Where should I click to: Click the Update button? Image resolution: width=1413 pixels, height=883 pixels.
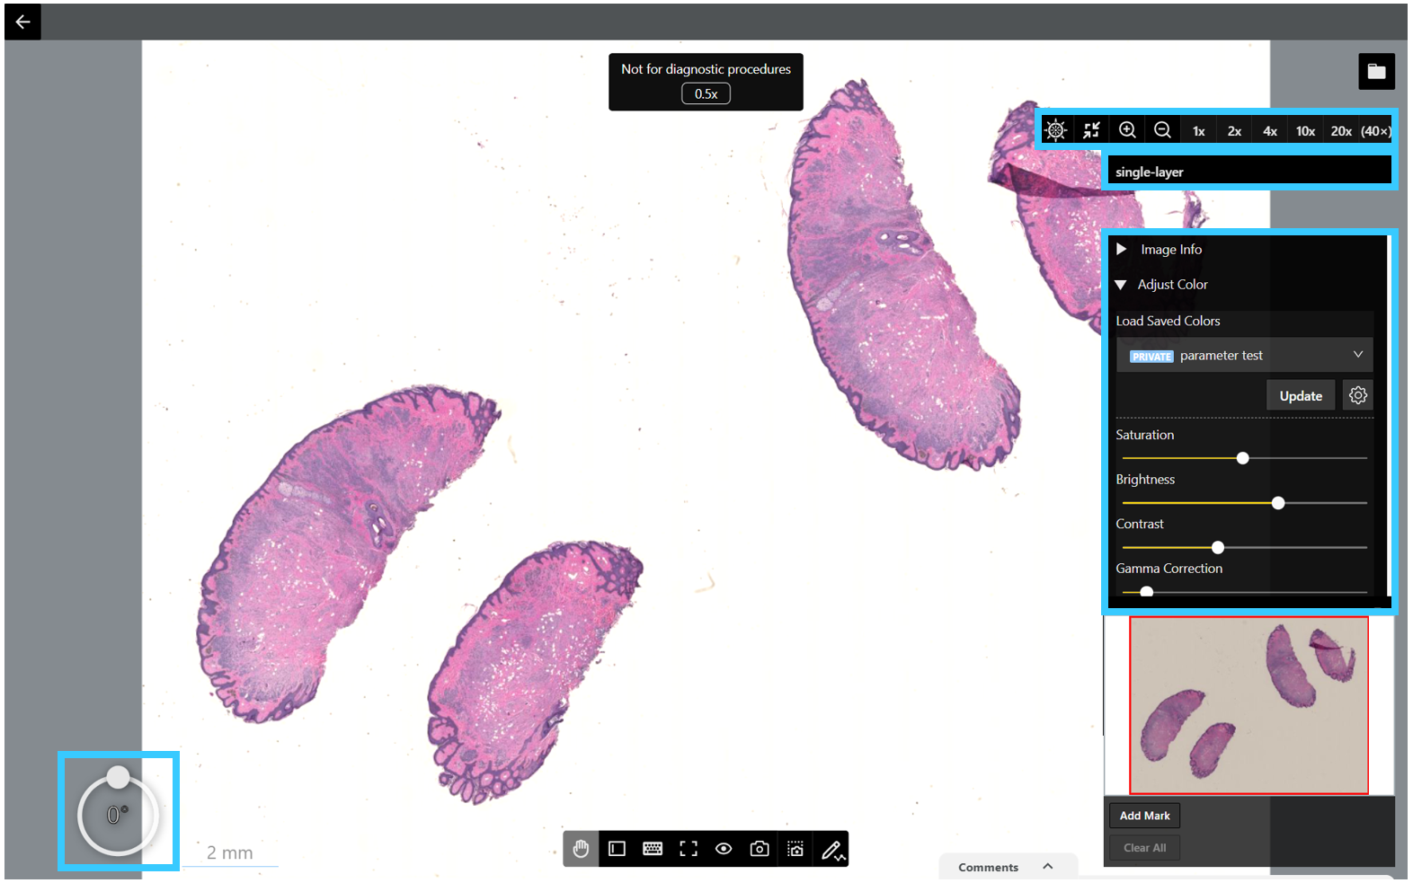point(1301,396)
